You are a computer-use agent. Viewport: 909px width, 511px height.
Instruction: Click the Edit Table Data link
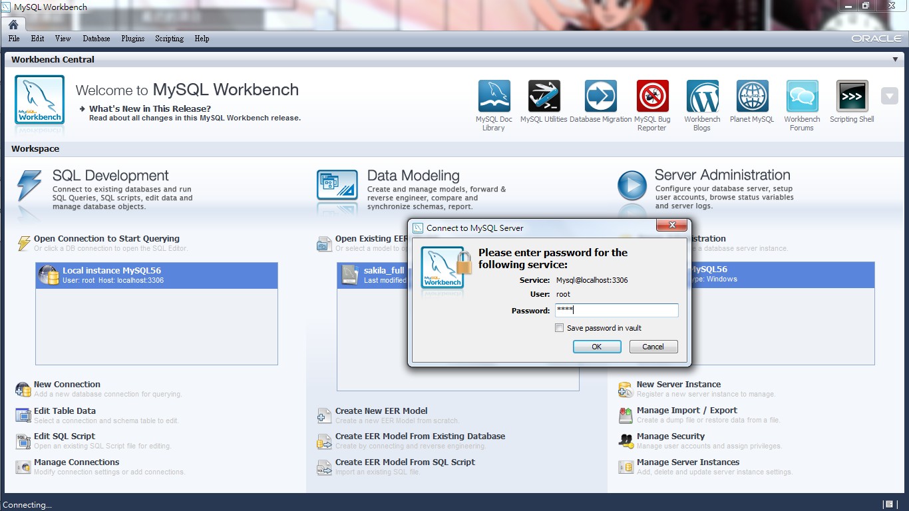pyautogui.click(x=65, y=411)
